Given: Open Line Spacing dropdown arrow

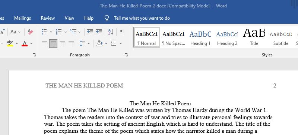Looking at the screenshot, I should (x=89, y=44).
